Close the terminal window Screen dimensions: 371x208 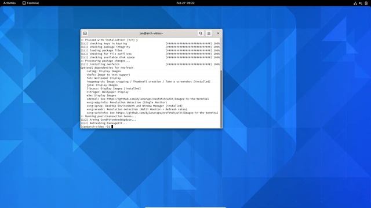218,34
